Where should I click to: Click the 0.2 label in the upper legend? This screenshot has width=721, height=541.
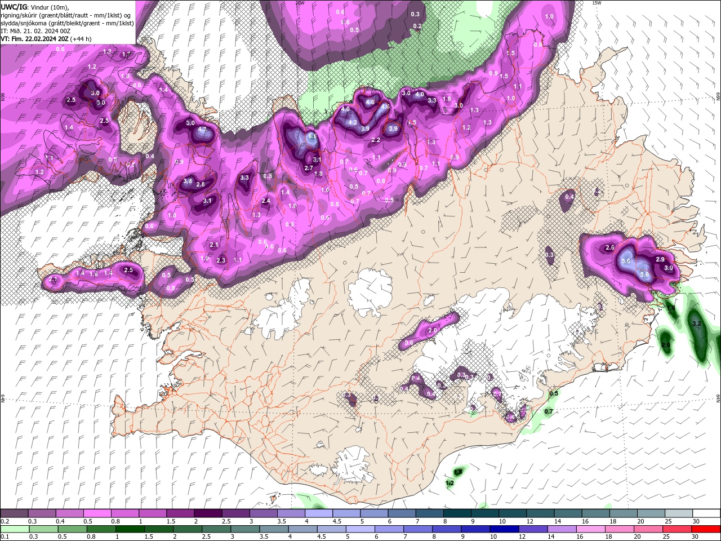click(x=4, y=521)
